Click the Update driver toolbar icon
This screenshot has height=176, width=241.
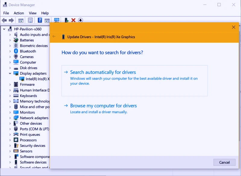(67, 20)
